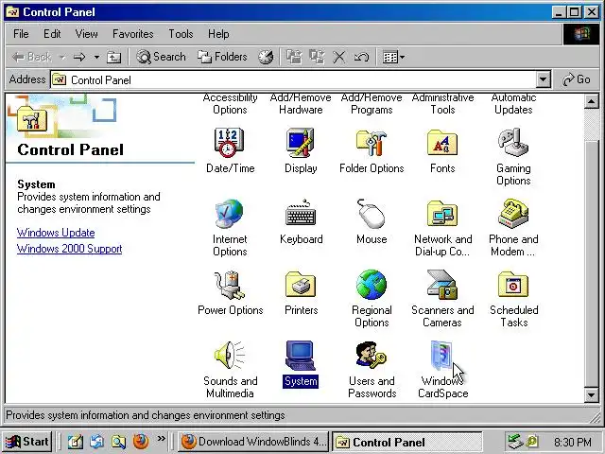
Task: Open the Help menu
Action: point(218,34)
